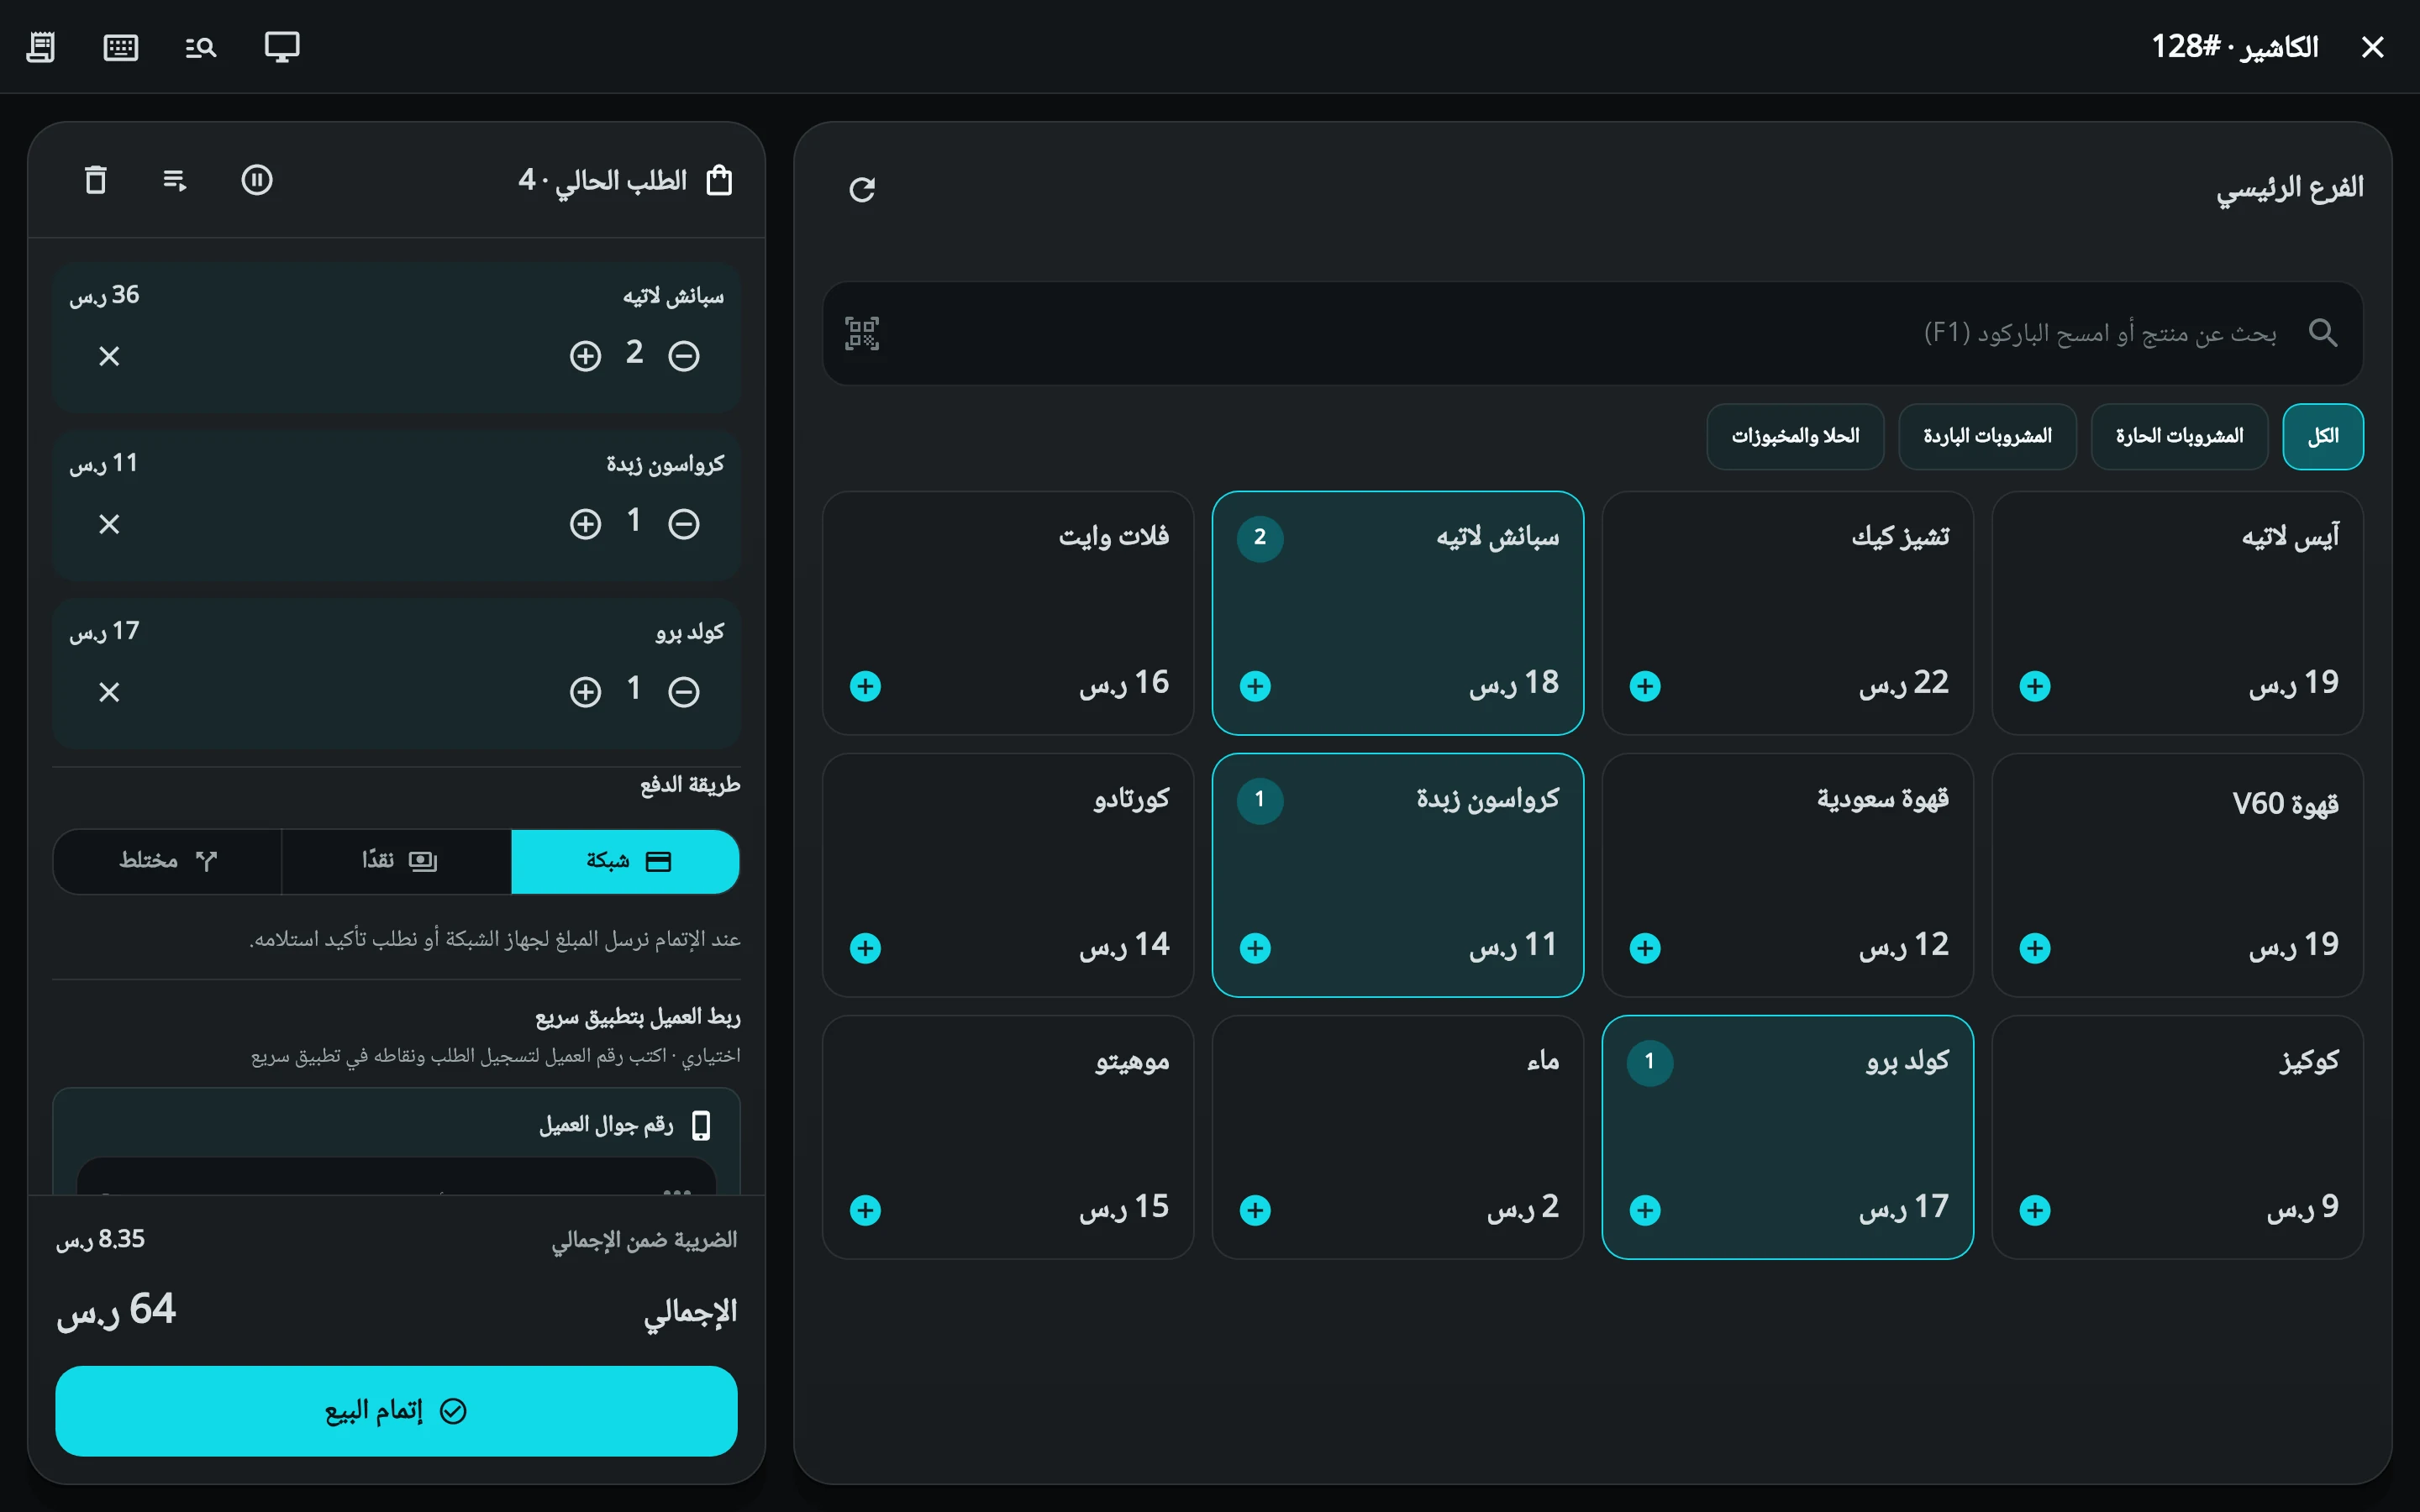The height and width of the screenshot is (1512, 2420).
Task: Increase سبانش لاتيه quantity in cart
Action: tap(585, 356)
